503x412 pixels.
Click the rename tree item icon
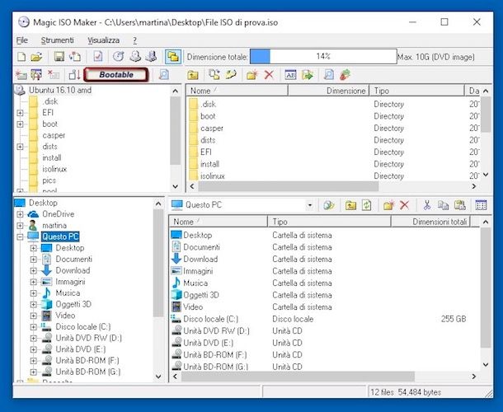click(36, 75)
